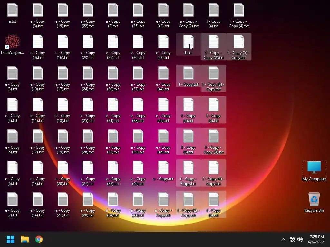Select the f - Copy (3) - Copy.txt file
The image size is (330, 247).
(x=213, y=78)
